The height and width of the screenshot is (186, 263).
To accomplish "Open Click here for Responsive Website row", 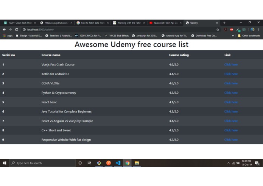I will click(x=231, y=140).
